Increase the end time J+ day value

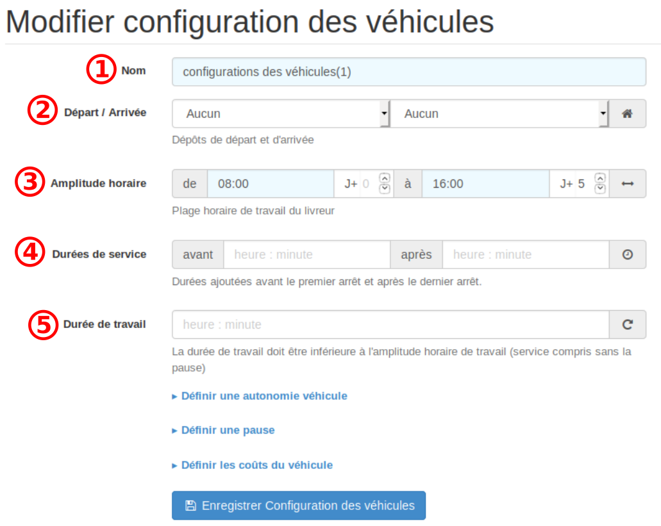600,179
